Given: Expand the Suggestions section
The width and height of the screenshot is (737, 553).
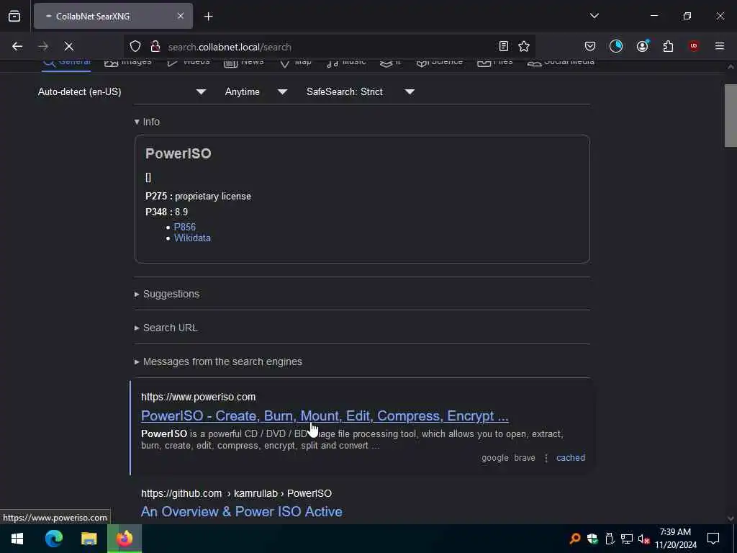Looking at the screenshot, I should click(167, 294).
